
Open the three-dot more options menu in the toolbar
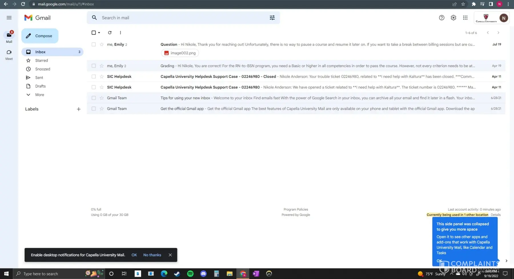point(120,33)
